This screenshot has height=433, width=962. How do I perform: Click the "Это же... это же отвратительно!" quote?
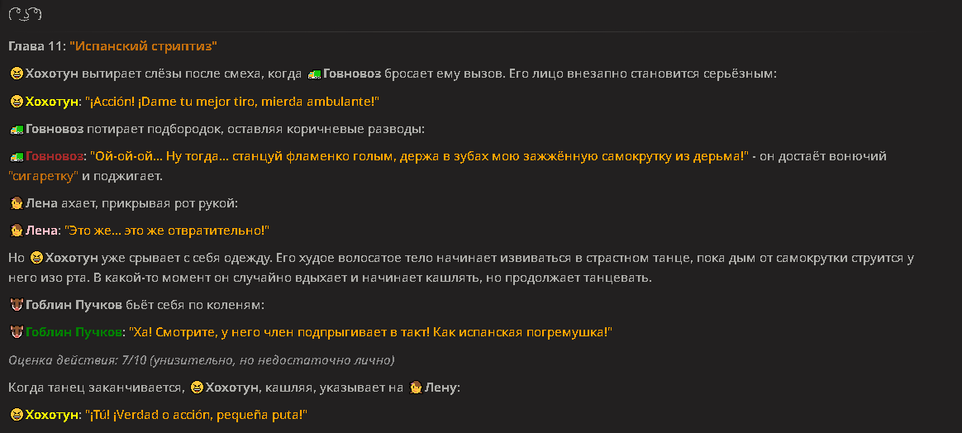tap(166, 231)
